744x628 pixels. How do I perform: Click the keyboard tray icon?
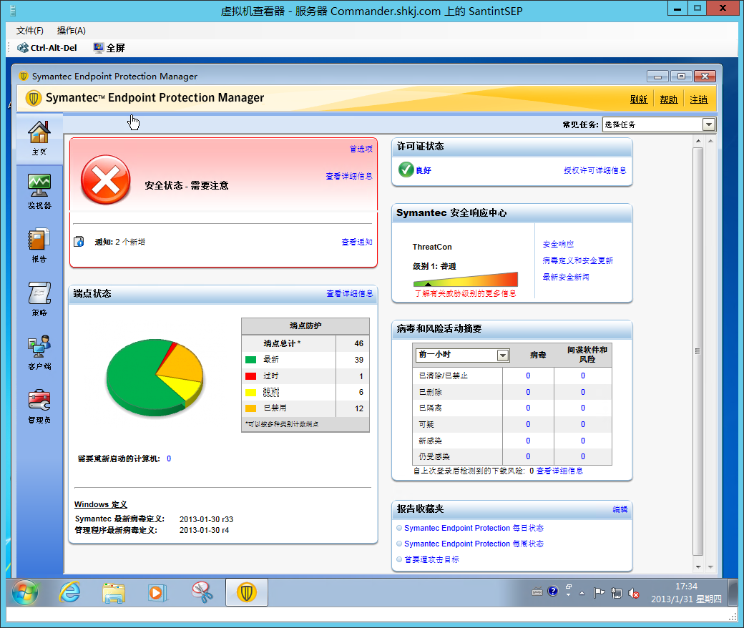537,592
